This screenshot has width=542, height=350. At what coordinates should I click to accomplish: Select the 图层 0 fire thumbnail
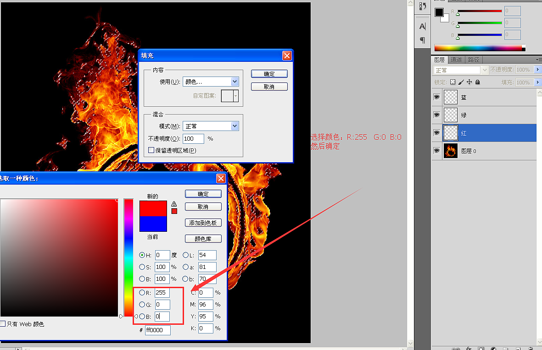point(450,151)
